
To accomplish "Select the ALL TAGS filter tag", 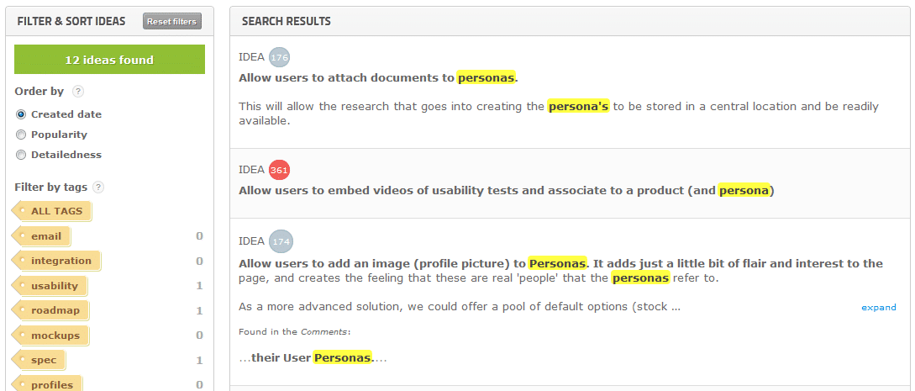I will [55, 211].
